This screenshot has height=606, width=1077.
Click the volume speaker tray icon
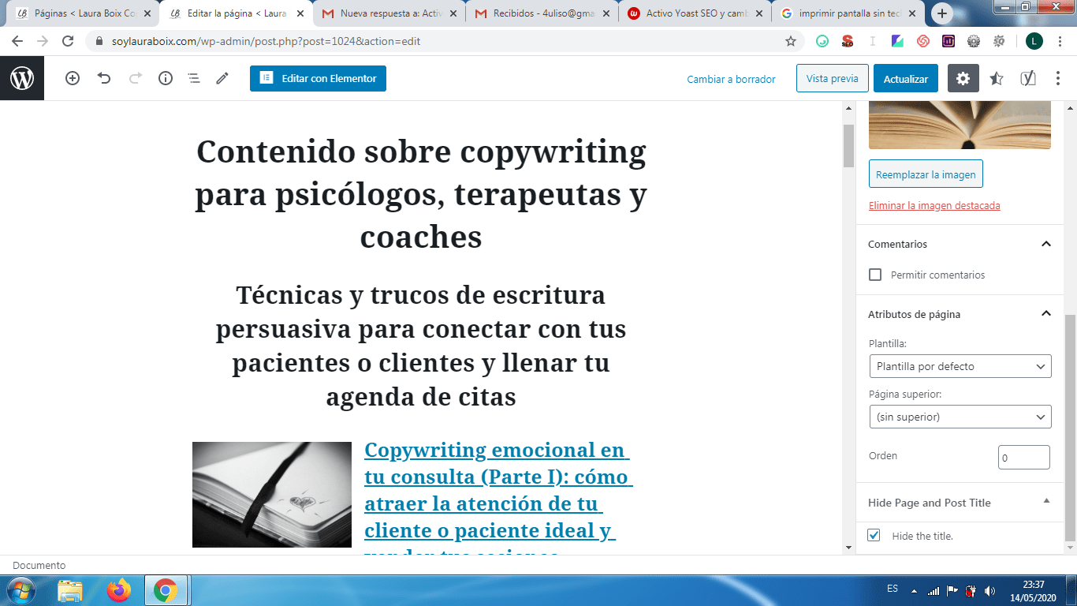[989, 590]
